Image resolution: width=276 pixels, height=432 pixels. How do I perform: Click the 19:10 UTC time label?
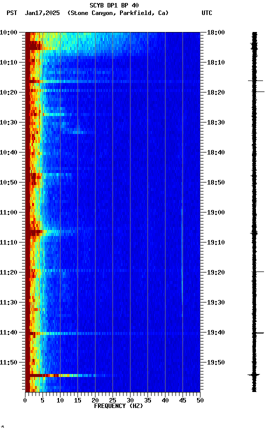pos(216,242)
